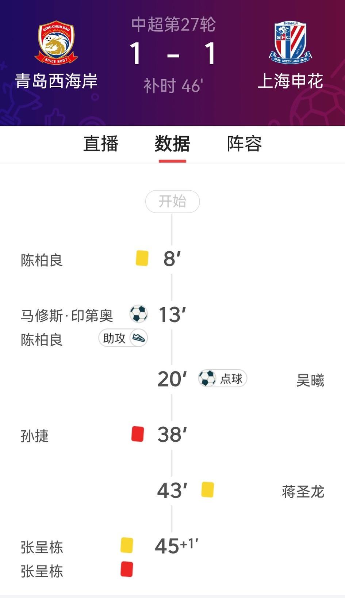Tap player name 马修斯·印第奥
Screen dimensions: 345x598
coord(67,316)
